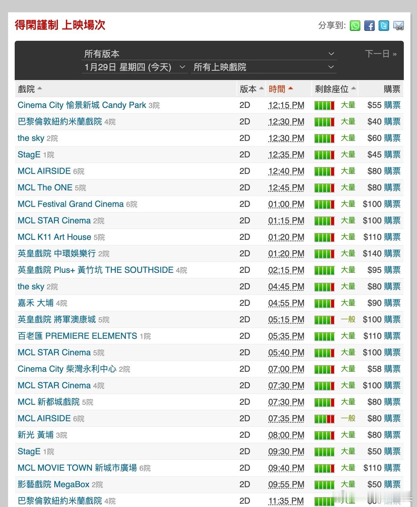Click 購票 for the $140 中環娛樂行 show
This screenshot has width=417, height=507.
point(392,254)
